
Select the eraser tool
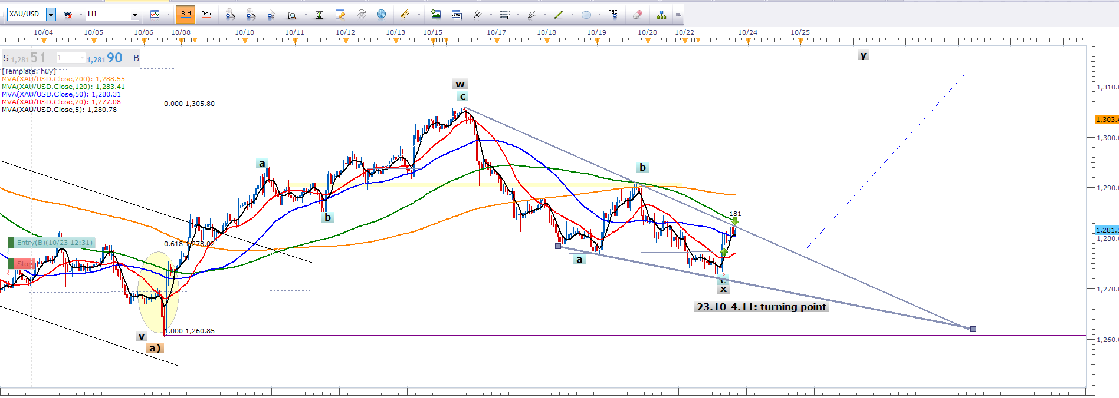point(637,15)
